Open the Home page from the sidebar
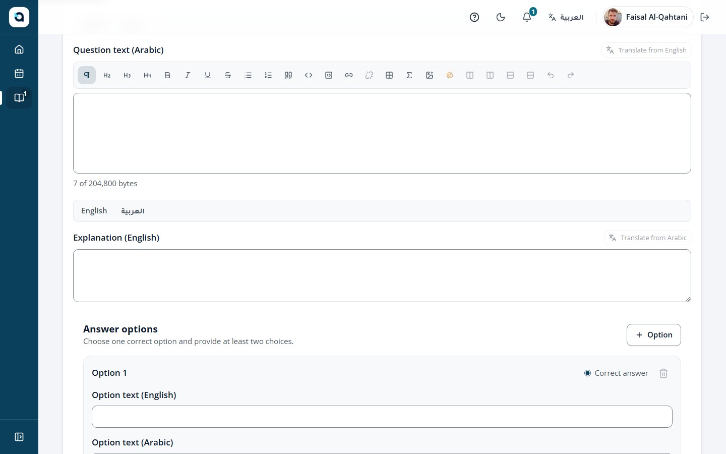 tap(19, 49)
